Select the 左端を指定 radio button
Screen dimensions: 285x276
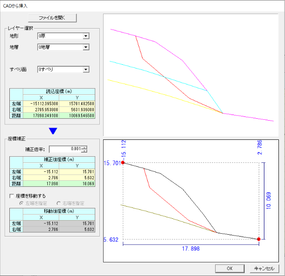tap(21, 203)
